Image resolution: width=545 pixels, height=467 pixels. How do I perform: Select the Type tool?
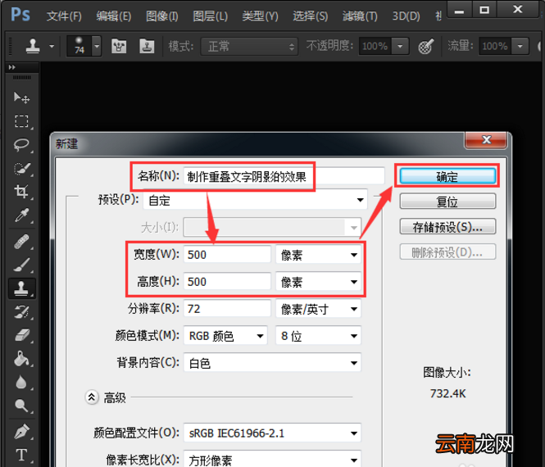tap(21, 455)
